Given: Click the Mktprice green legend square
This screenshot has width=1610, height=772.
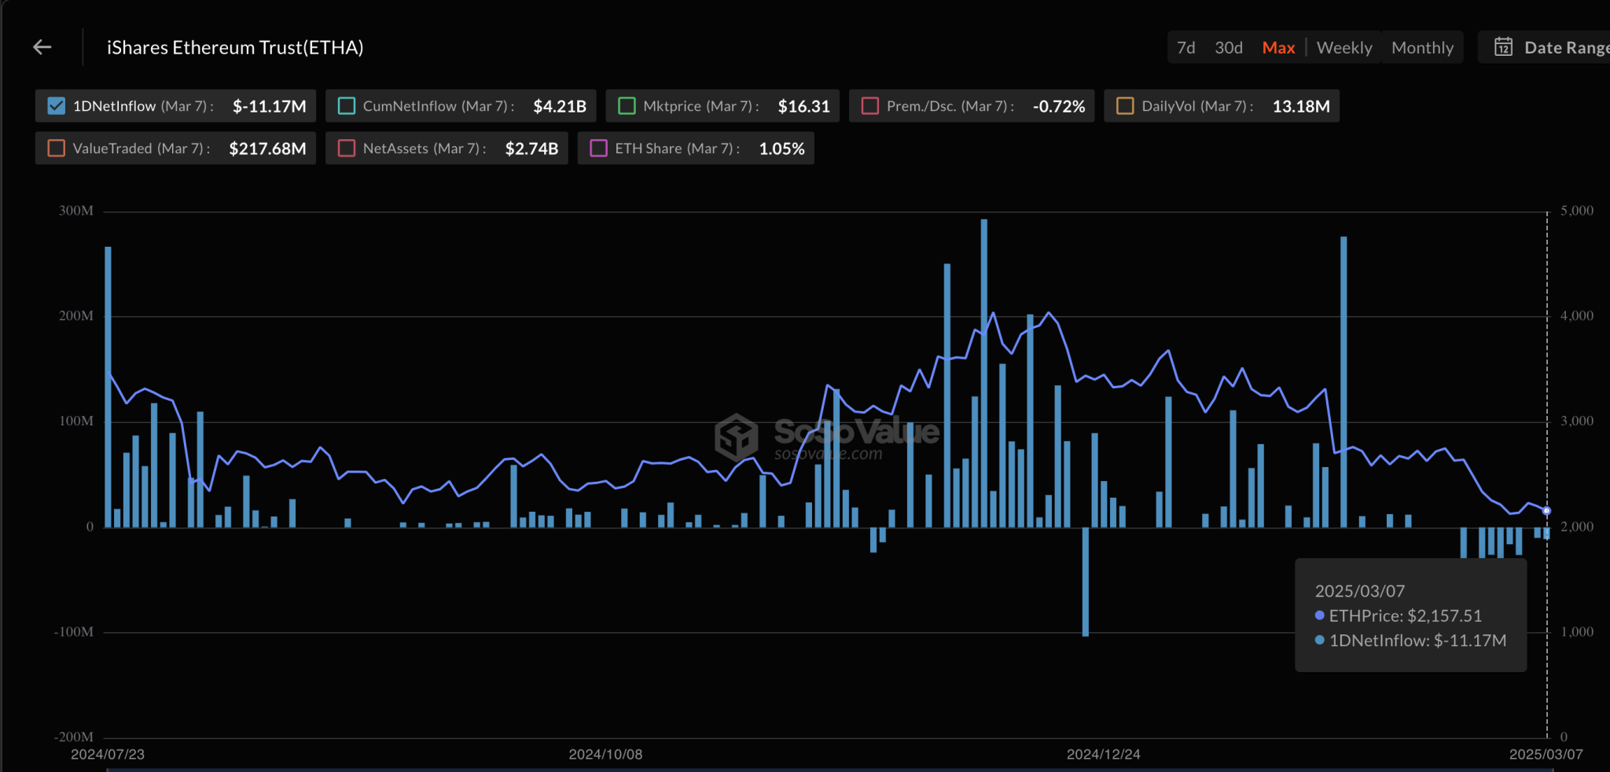Looking at the screenshot, I should 627,105.
